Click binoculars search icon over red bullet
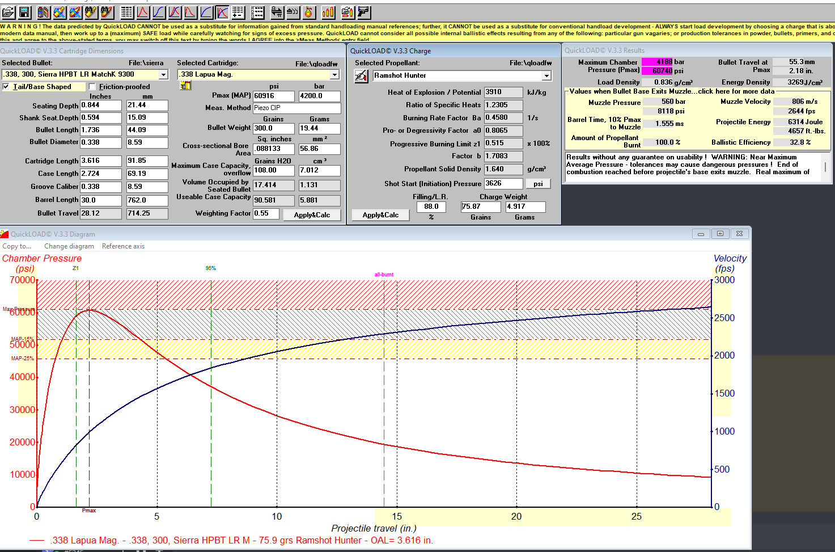 [x=107, y=12]
